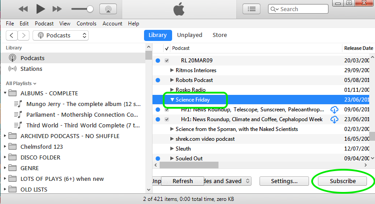This screenshot has height=204, width=375.
Task: Expand the Souled Out podcast
Action: pos(172,159)
